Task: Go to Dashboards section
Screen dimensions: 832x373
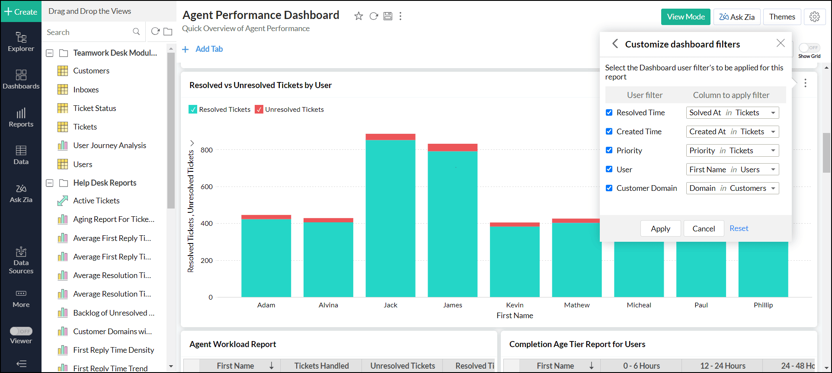Action: tap(21, 79)
